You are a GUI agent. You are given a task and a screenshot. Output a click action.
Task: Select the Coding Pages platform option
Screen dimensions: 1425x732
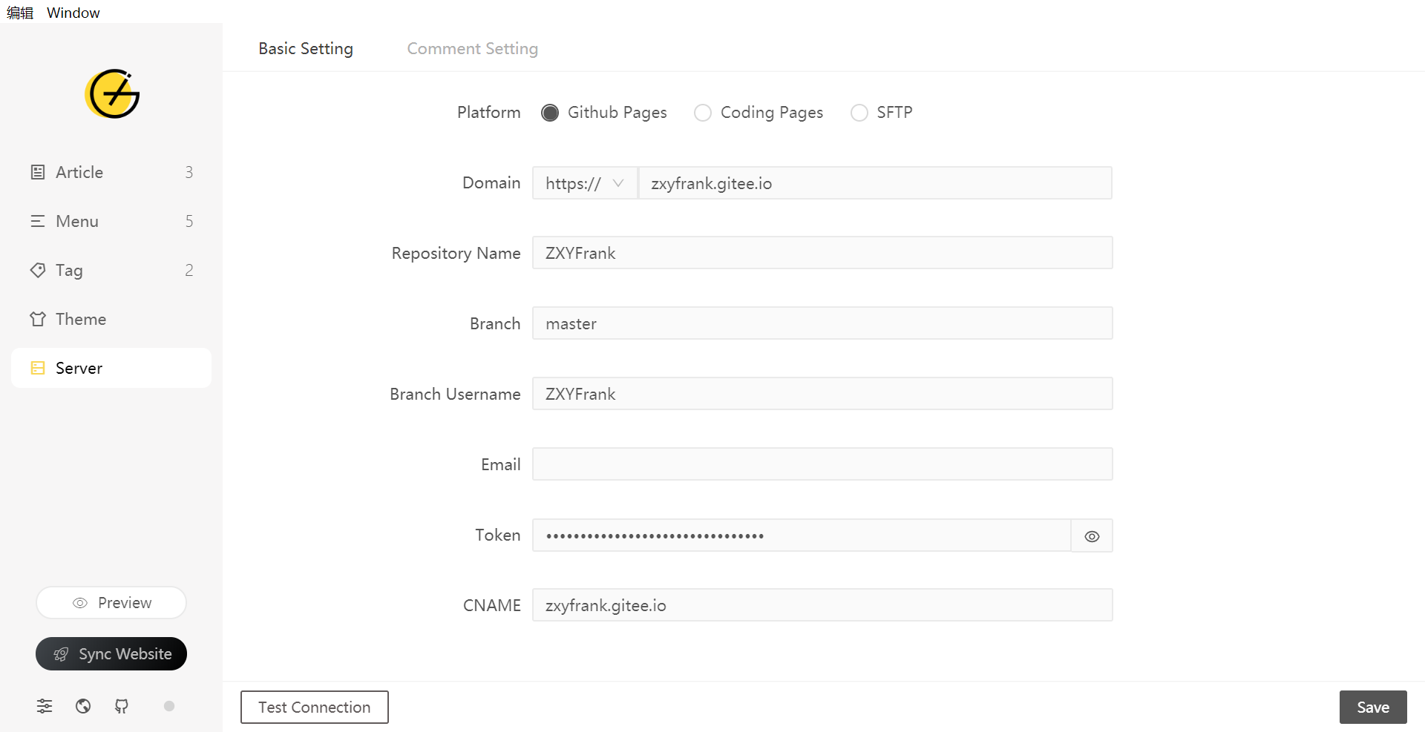[702, 112]
